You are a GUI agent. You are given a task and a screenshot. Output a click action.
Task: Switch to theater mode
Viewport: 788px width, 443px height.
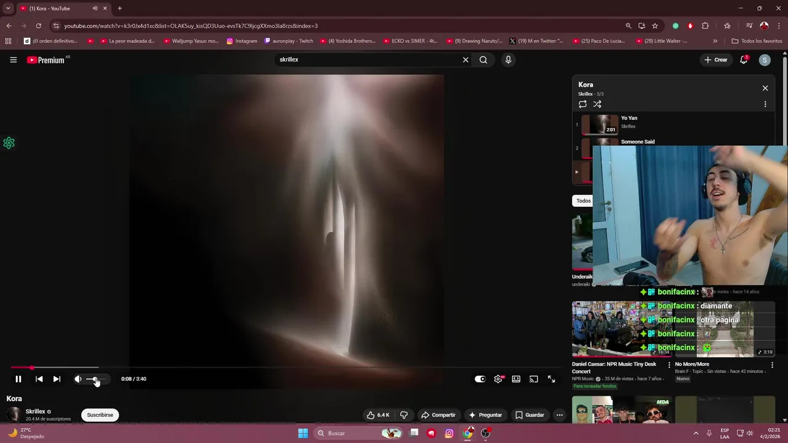pyautogui.click(x=516, y=379)
